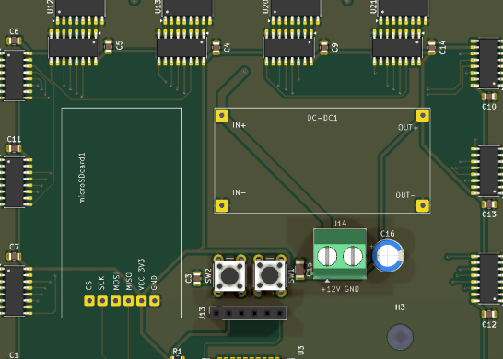Click the right screw of terminal J14
Image resolution: width=503 pixels, height=359 pixels.
(x=353, y=256)
